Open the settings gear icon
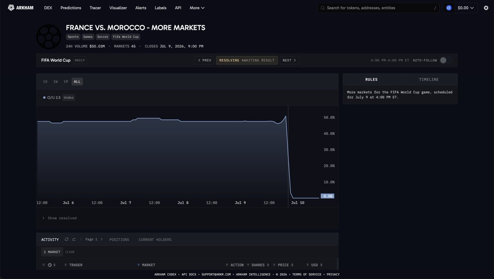This screenshot has width=494, height=279. click(486, 8)
